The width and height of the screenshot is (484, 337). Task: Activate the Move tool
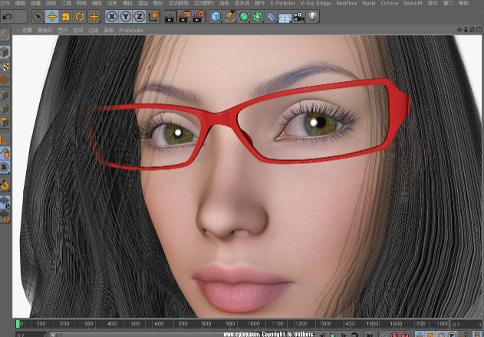click(52, 16)
